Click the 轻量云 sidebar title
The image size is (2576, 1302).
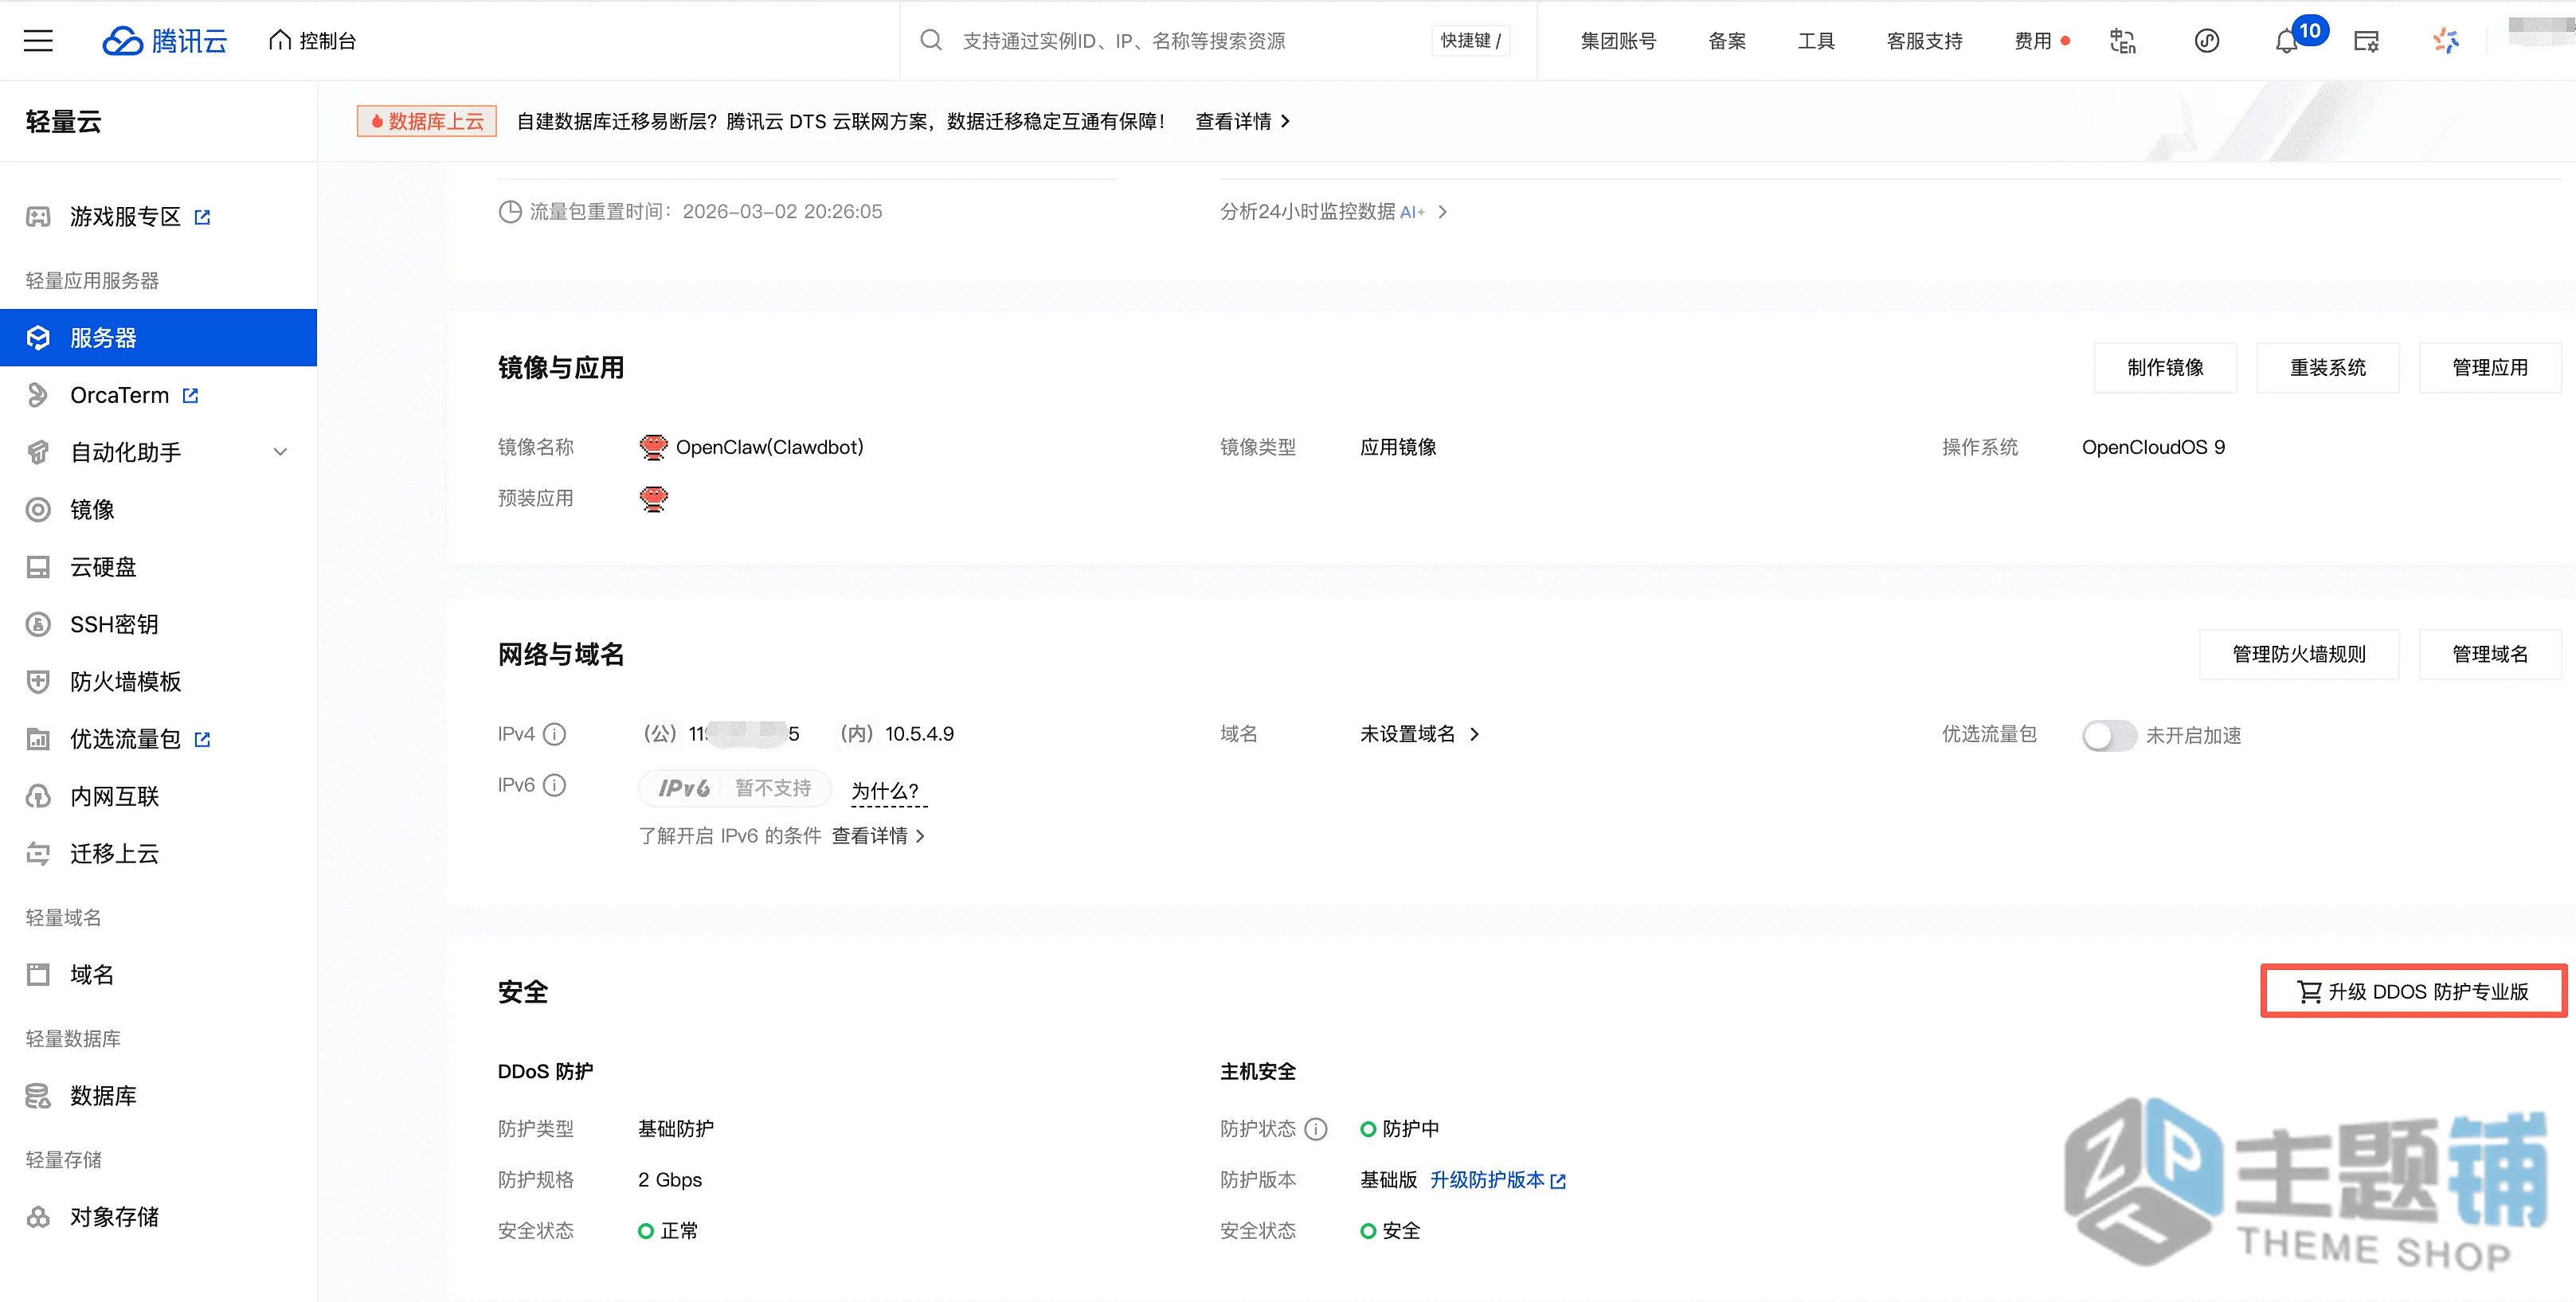[64, 122]
